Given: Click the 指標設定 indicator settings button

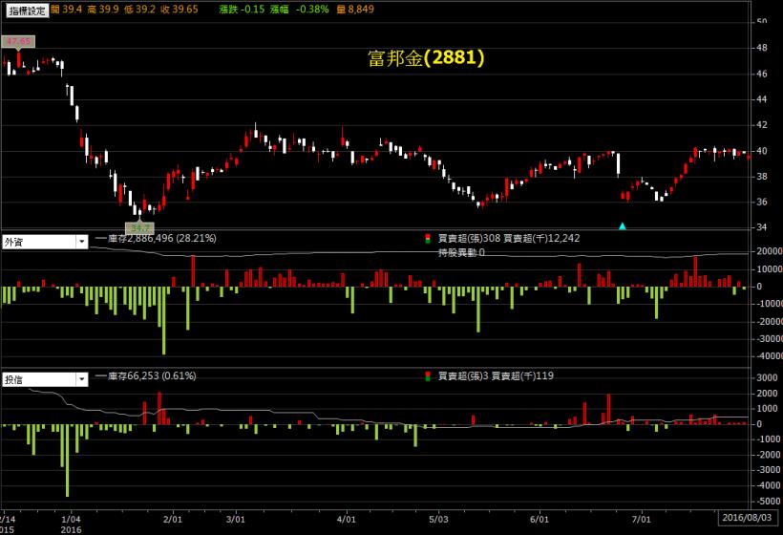Looking at the screenshot, I should pos(27,10).
